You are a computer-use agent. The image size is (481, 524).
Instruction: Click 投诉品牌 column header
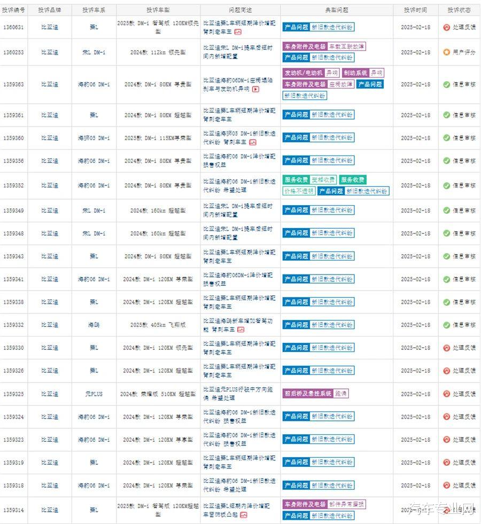(x=50, y=10)
